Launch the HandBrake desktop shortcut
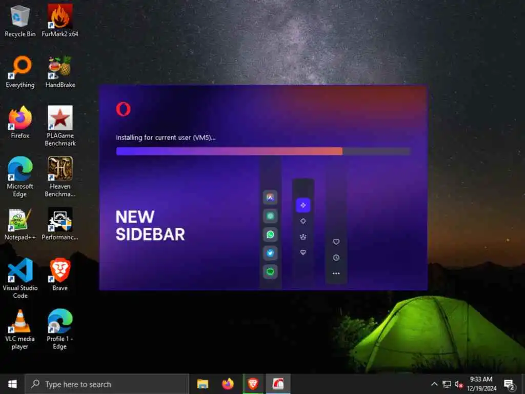Viewport: 525px width, 394px height. (60, 72)
